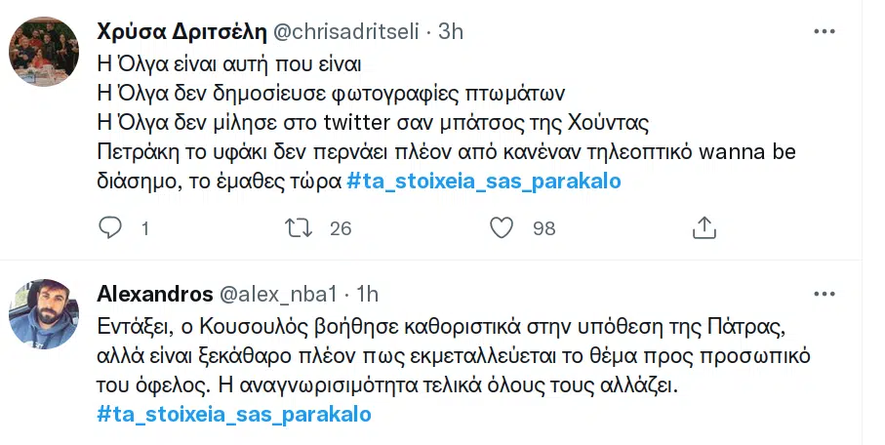
Task: Visit the @alex_nba1 handle
Action: click(x=278, y=294)
